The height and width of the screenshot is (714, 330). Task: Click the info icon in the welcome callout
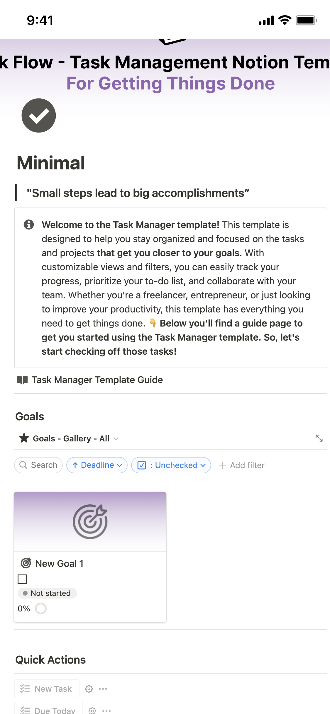[28, 225]
